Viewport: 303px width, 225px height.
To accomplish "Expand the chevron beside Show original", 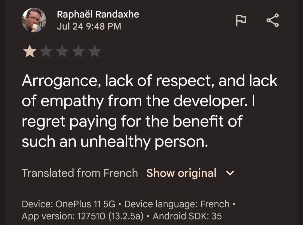I will pos(230,173).
